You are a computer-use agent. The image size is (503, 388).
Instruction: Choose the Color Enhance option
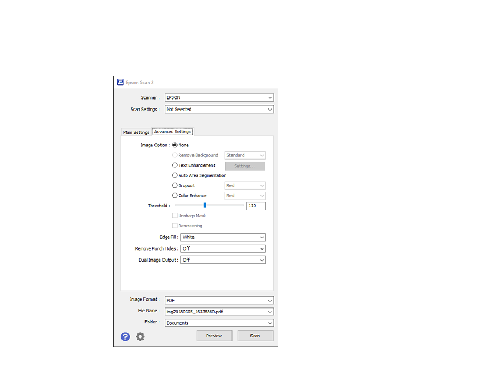point(175,195)
